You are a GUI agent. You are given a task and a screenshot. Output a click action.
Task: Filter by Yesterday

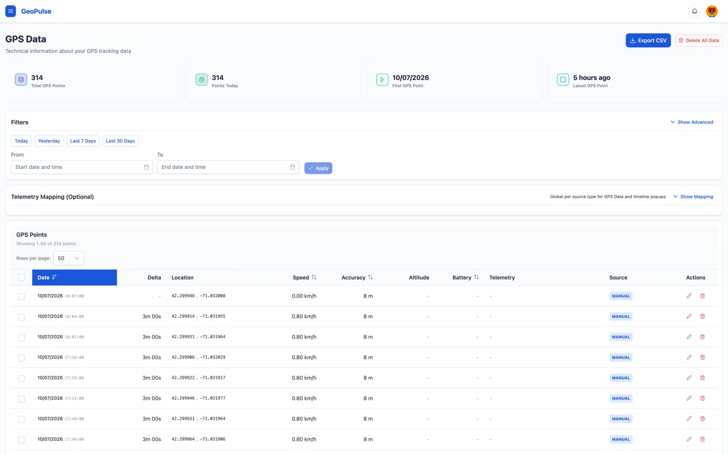point(49,141)
